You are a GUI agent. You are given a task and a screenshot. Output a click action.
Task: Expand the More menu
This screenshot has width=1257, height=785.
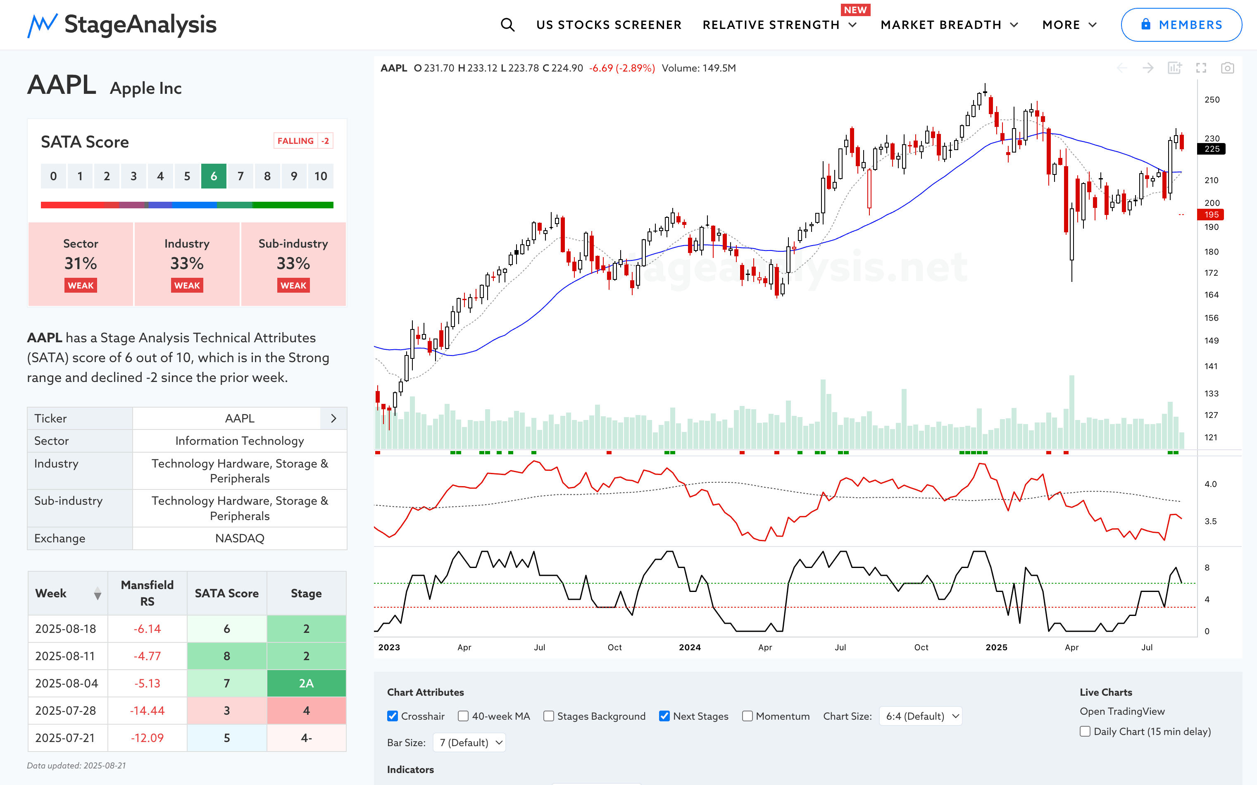coord(1069,25)
